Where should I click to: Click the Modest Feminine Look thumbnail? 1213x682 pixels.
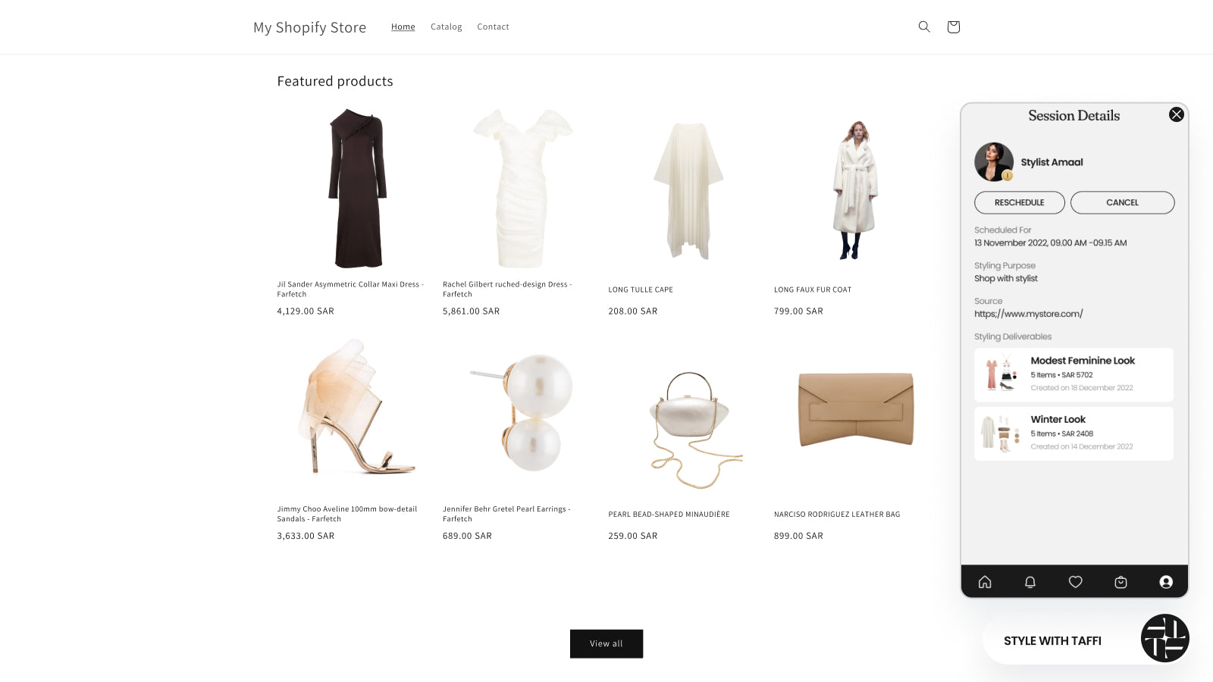(x=1000, y=374)
